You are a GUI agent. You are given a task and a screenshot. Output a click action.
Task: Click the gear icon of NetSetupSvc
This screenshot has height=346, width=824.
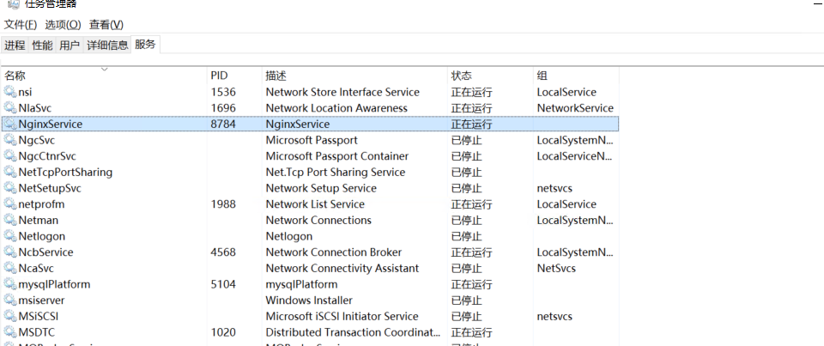pyautogui.click(x=10, y=188)
